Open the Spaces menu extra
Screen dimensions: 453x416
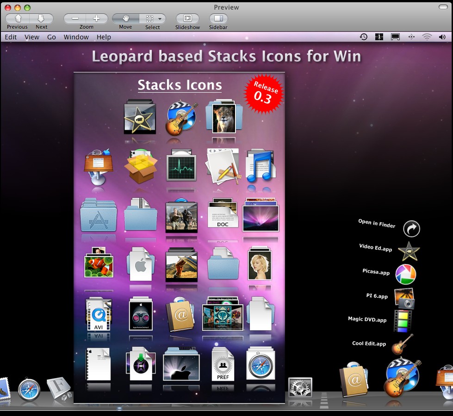pos(379,37)
